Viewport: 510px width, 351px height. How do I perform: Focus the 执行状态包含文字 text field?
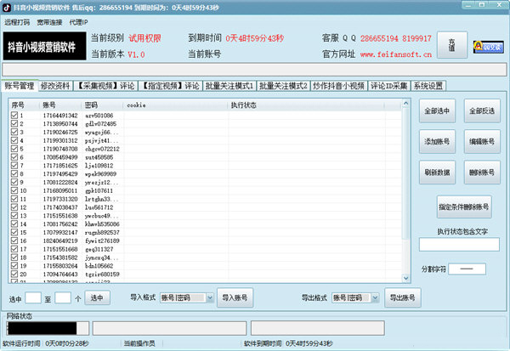459,244
